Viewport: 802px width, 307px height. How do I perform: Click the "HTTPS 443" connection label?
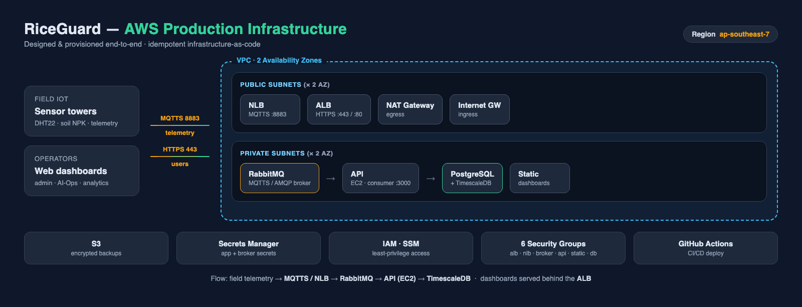(180, 149)
